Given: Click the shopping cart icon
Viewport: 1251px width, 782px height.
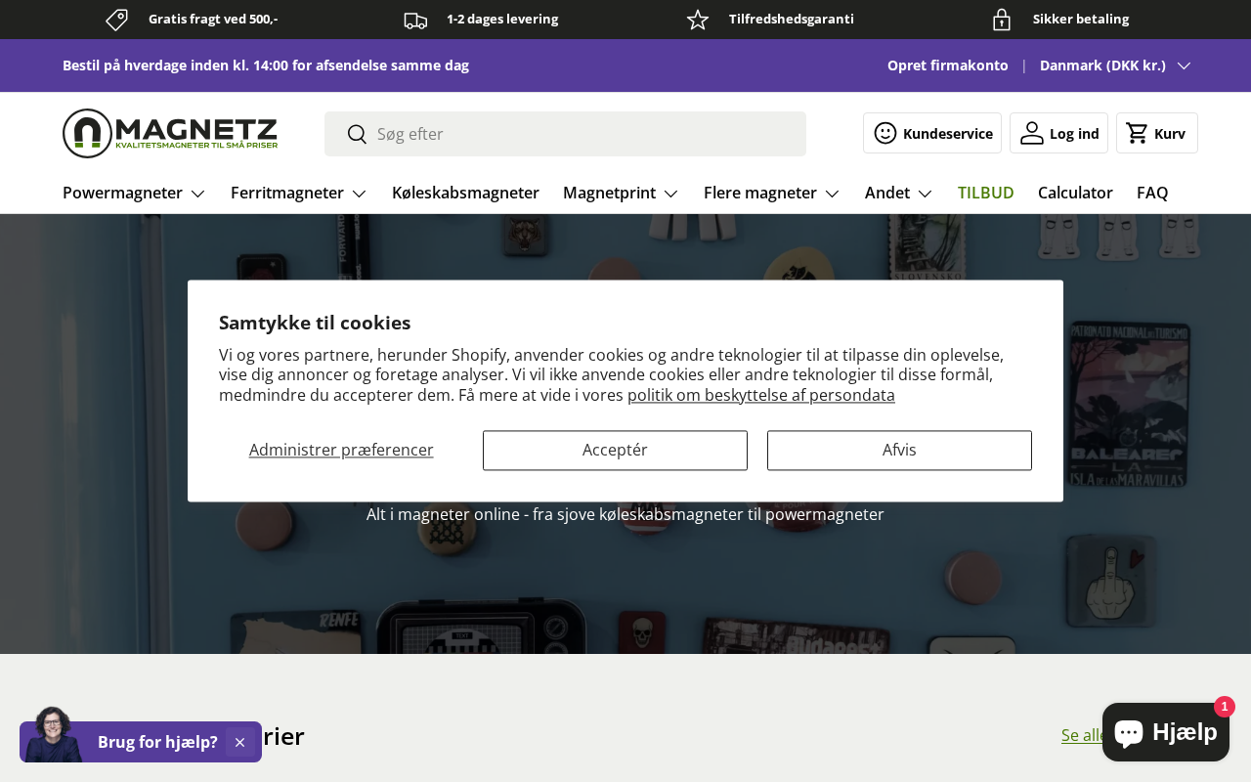Looking at the screenshot, I should tap(1137, 133).
